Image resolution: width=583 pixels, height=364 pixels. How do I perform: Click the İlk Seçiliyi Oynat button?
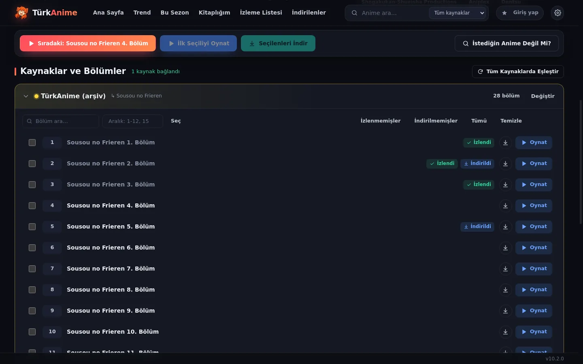(x=198, y=43)
